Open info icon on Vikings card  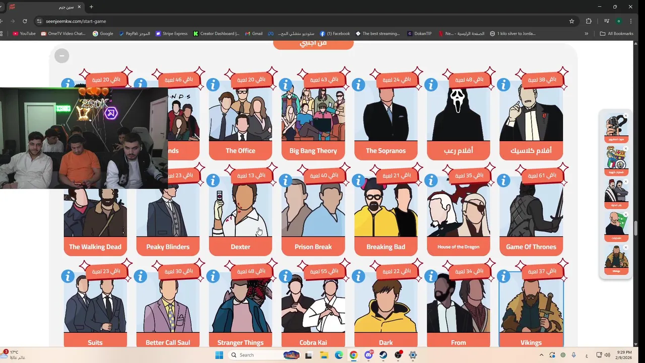coord(503,276)
